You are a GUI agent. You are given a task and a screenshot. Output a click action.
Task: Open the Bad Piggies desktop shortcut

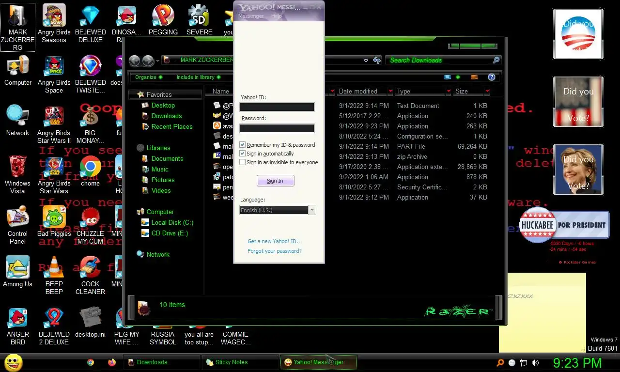click(x=54, y=221)
